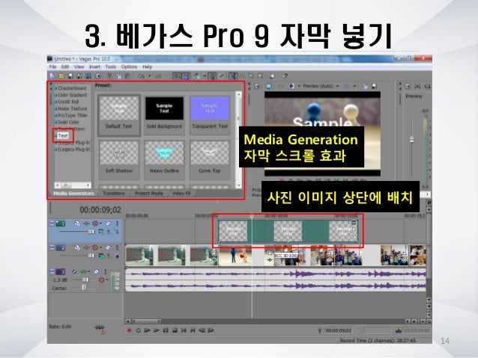Click the New project toolbar icon
Screen dimensions: 478x358
[x=52, y=75]
